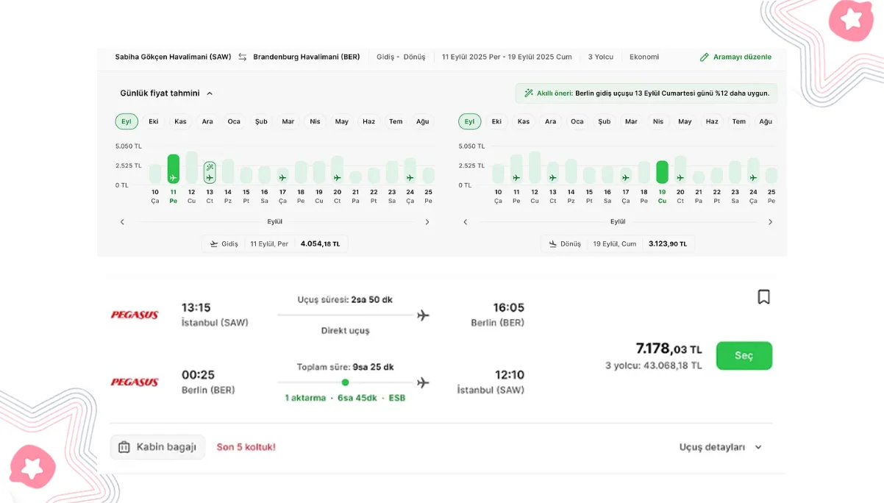
Task: Click the Akıllı öneri suggestion banner
Action: [646, 93]
